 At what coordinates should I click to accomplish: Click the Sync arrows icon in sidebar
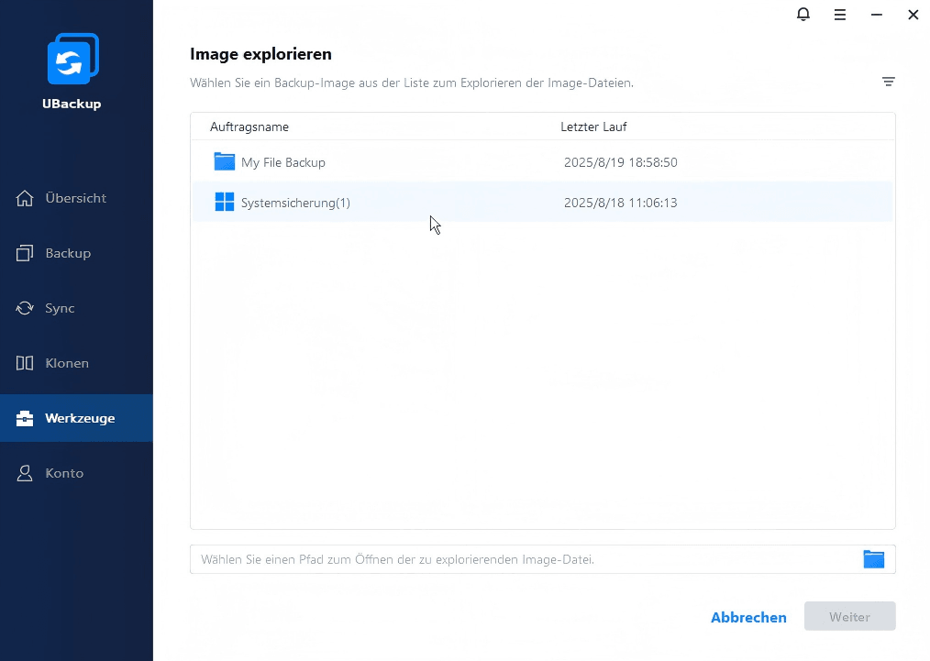click(x=25, y=308)
